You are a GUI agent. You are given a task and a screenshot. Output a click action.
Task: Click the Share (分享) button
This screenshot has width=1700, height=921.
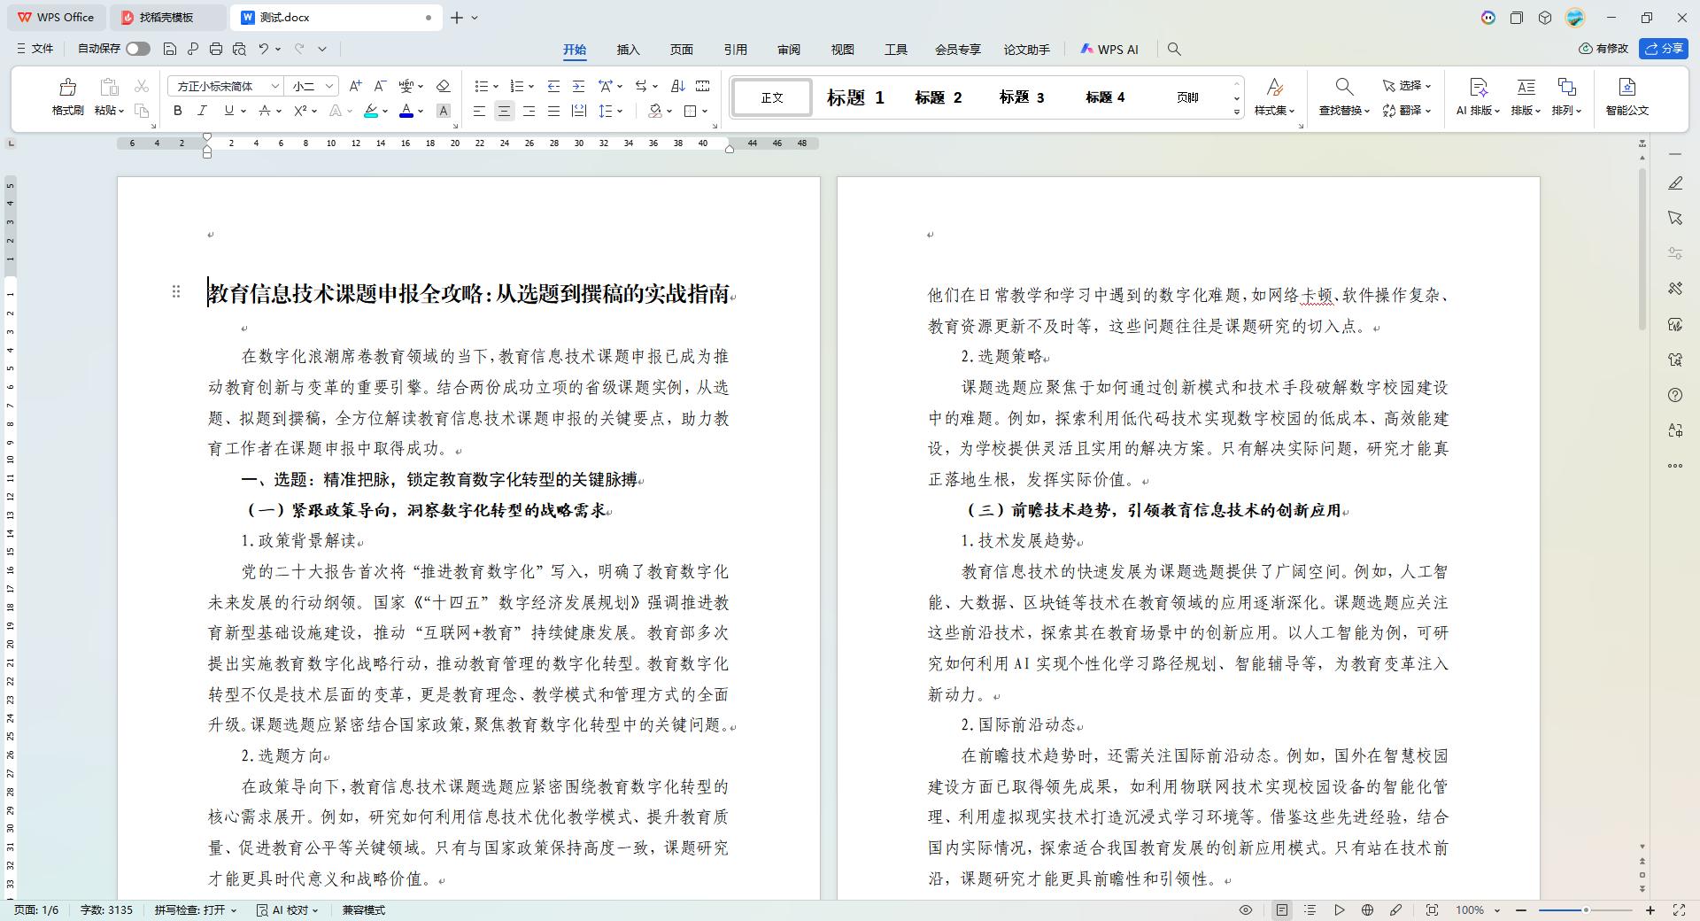1664,49
